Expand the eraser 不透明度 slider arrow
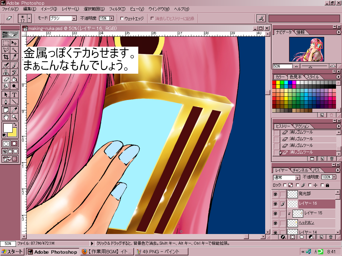342x256 pixels. point(112,19)
